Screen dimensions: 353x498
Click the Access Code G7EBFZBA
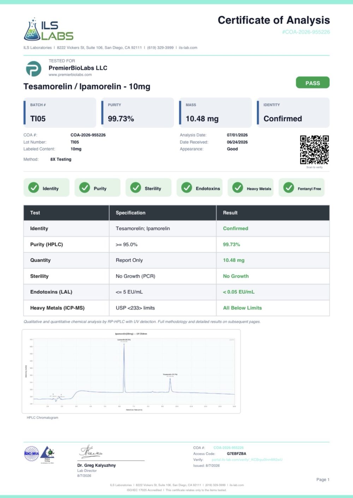(237, 454)
